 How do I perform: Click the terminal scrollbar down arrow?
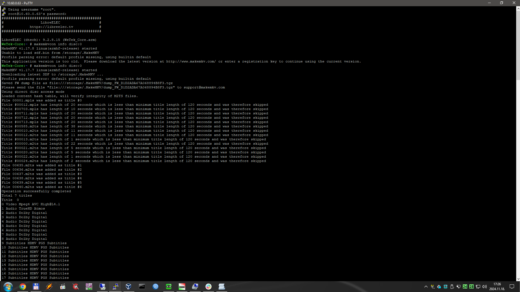[x=518, y=279]
